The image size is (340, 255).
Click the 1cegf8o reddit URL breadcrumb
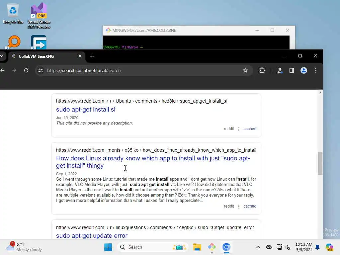coord(155,227)
